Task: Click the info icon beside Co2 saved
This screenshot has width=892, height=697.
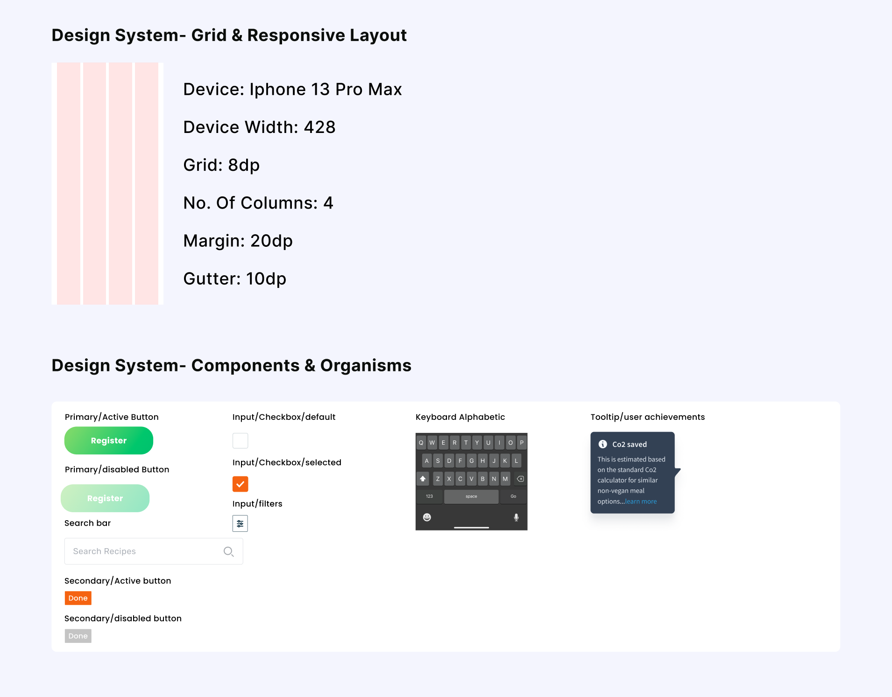Action: [x=603, y=444]
